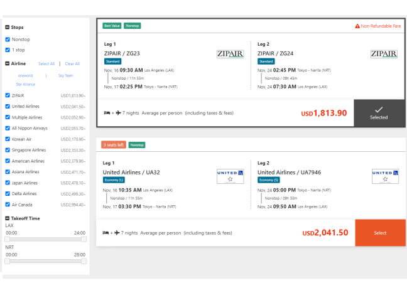
Task: Collapse the Stops filter section
Action: [x=7, y=28]
